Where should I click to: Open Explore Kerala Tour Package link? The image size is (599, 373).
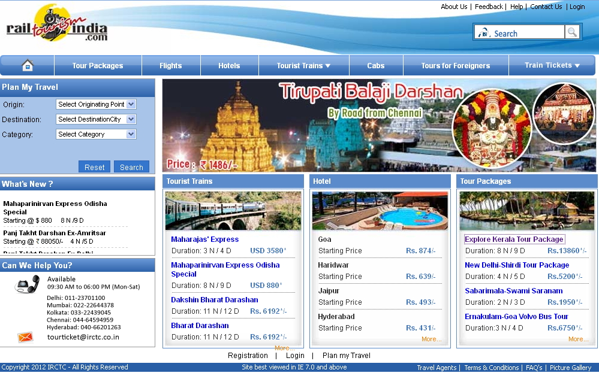(x=514, y=239)
